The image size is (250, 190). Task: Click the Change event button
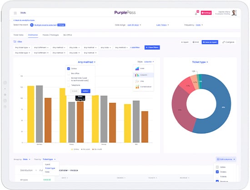[x=61, y=25]
